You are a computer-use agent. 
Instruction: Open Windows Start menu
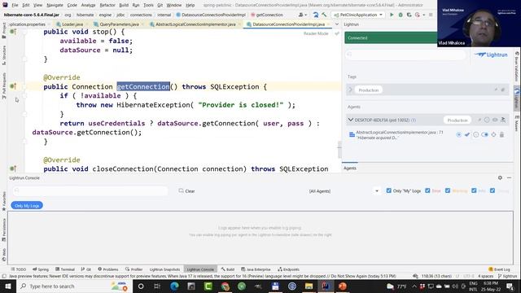pyautogui.click(x=8, y=286)
